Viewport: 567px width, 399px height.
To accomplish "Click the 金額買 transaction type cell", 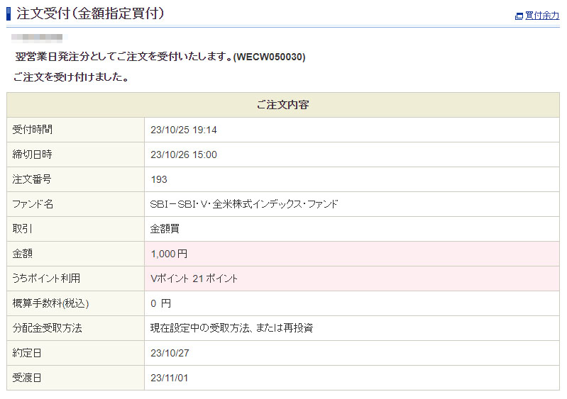I will click(x=165, y=229).
